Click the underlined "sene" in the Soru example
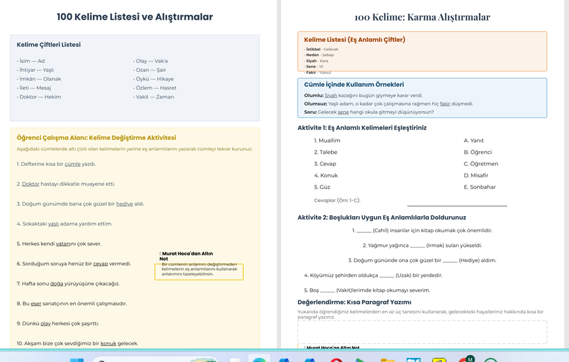 (x=343, y=112)
